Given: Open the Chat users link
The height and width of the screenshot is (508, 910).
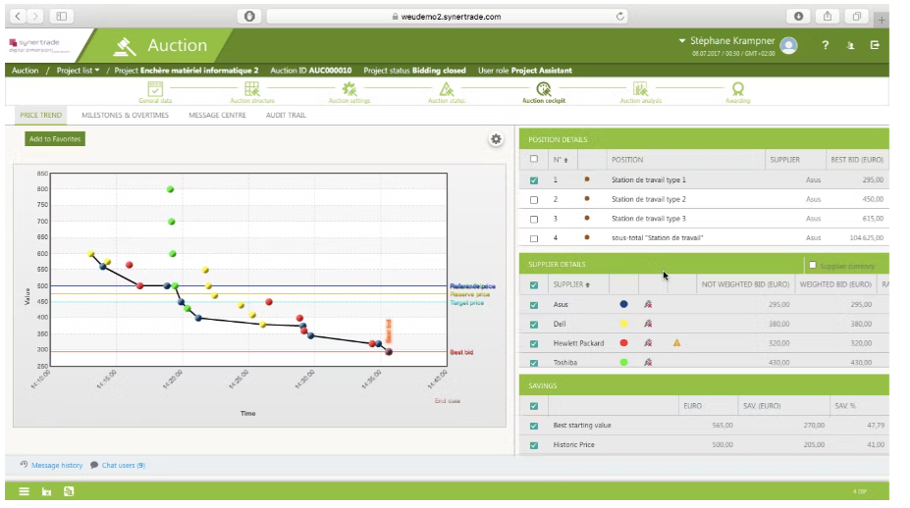Looking at the screenshot, I should click(x=123, y=465).
